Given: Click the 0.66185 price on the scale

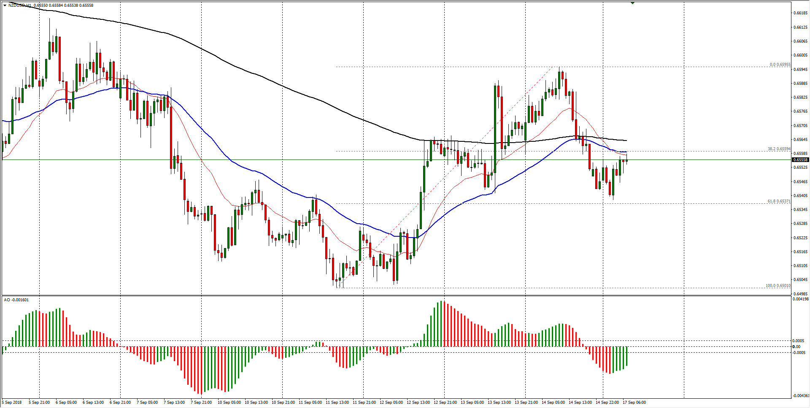Looking at the screenshot, I should 800,13.
